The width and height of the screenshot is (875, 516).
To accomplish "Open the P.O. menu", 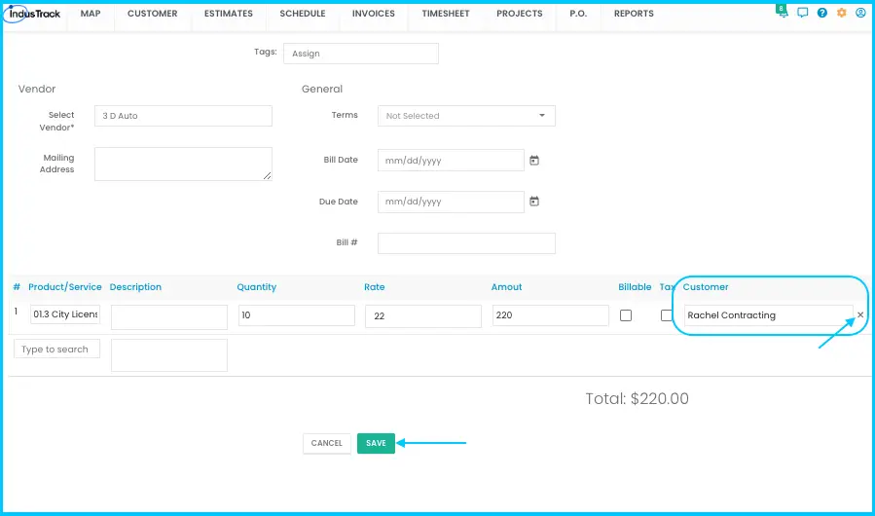I will (578, 14).
